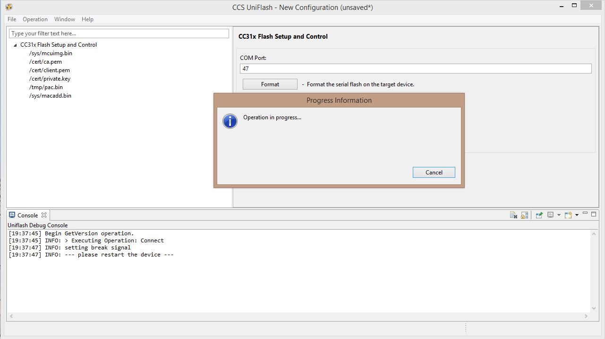Viewport: 605px width, 339px height.
Task: Select /tmp/pac.bin in the tree
Action: click(x=46, y=87)
